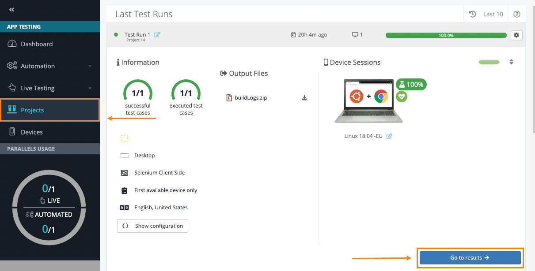Collapse the sidebar with double-chevron icon
The height and width of the screenshot is (271, 535).
(x=11, y=9)
